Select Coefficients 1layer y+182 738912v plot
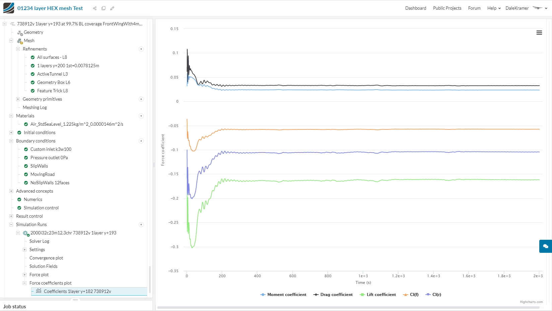 click(89, 291)
